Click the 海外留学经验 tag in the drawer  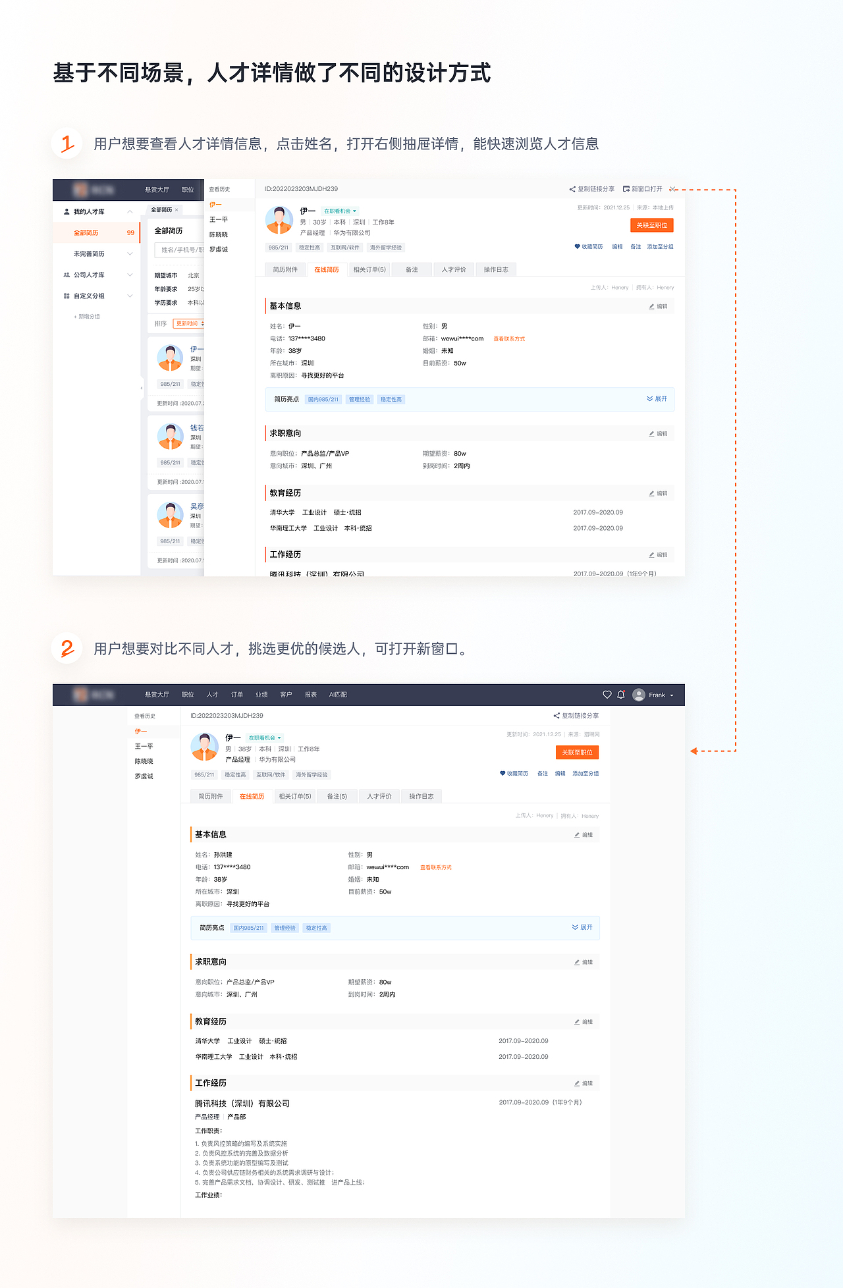385,248
